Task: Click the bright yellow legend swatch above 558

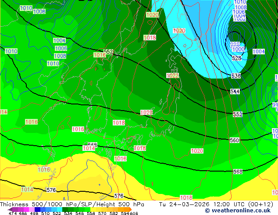Action: point(93,209)
